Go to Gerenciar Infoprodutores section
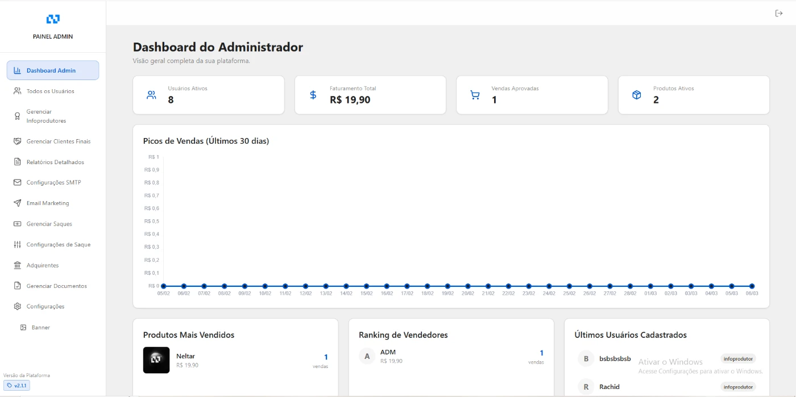 point(46,116)
